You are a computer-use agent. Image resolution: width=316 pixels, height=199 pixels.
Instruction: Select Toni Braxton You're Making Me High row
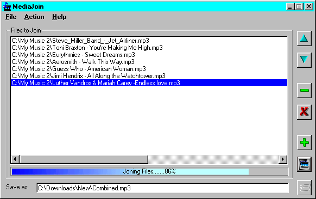pos(149,48)
